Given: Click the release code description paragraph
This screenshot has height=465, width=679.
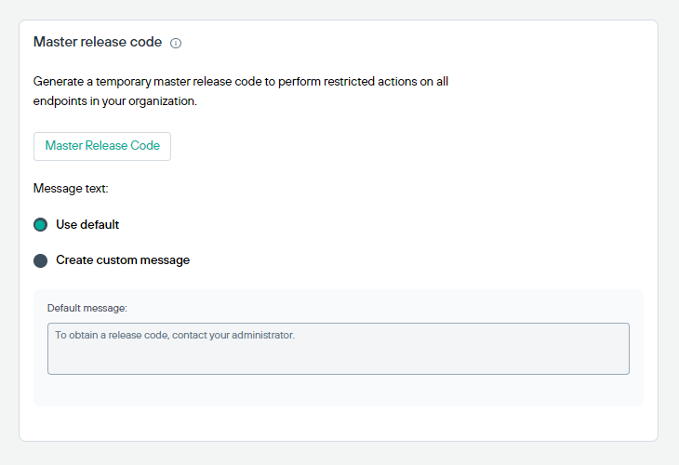Looking at the screenshot, I should [x=241, y=91].
